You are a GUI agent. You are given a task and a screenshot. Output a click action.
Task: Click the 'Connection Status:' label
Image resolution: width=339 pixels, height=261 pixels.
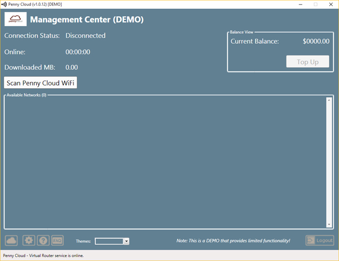pos(32,36)
